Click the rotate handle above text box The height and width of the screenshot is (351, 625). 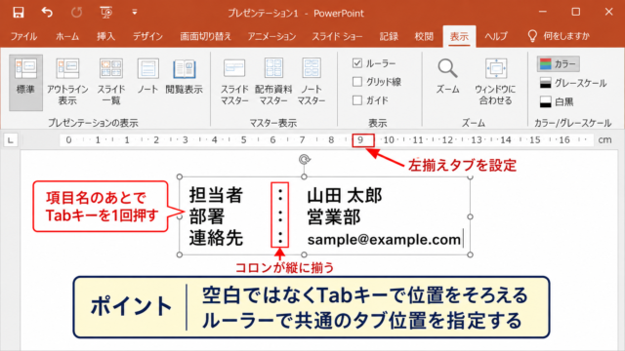[x=304, y=160]
